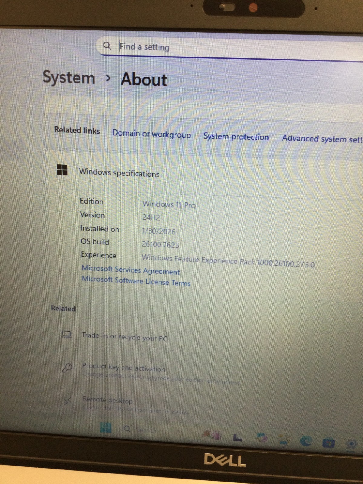Click the Windows 11 Pro edition value
This screenshot has width=363, height=484.
click(x=169, y=204)
